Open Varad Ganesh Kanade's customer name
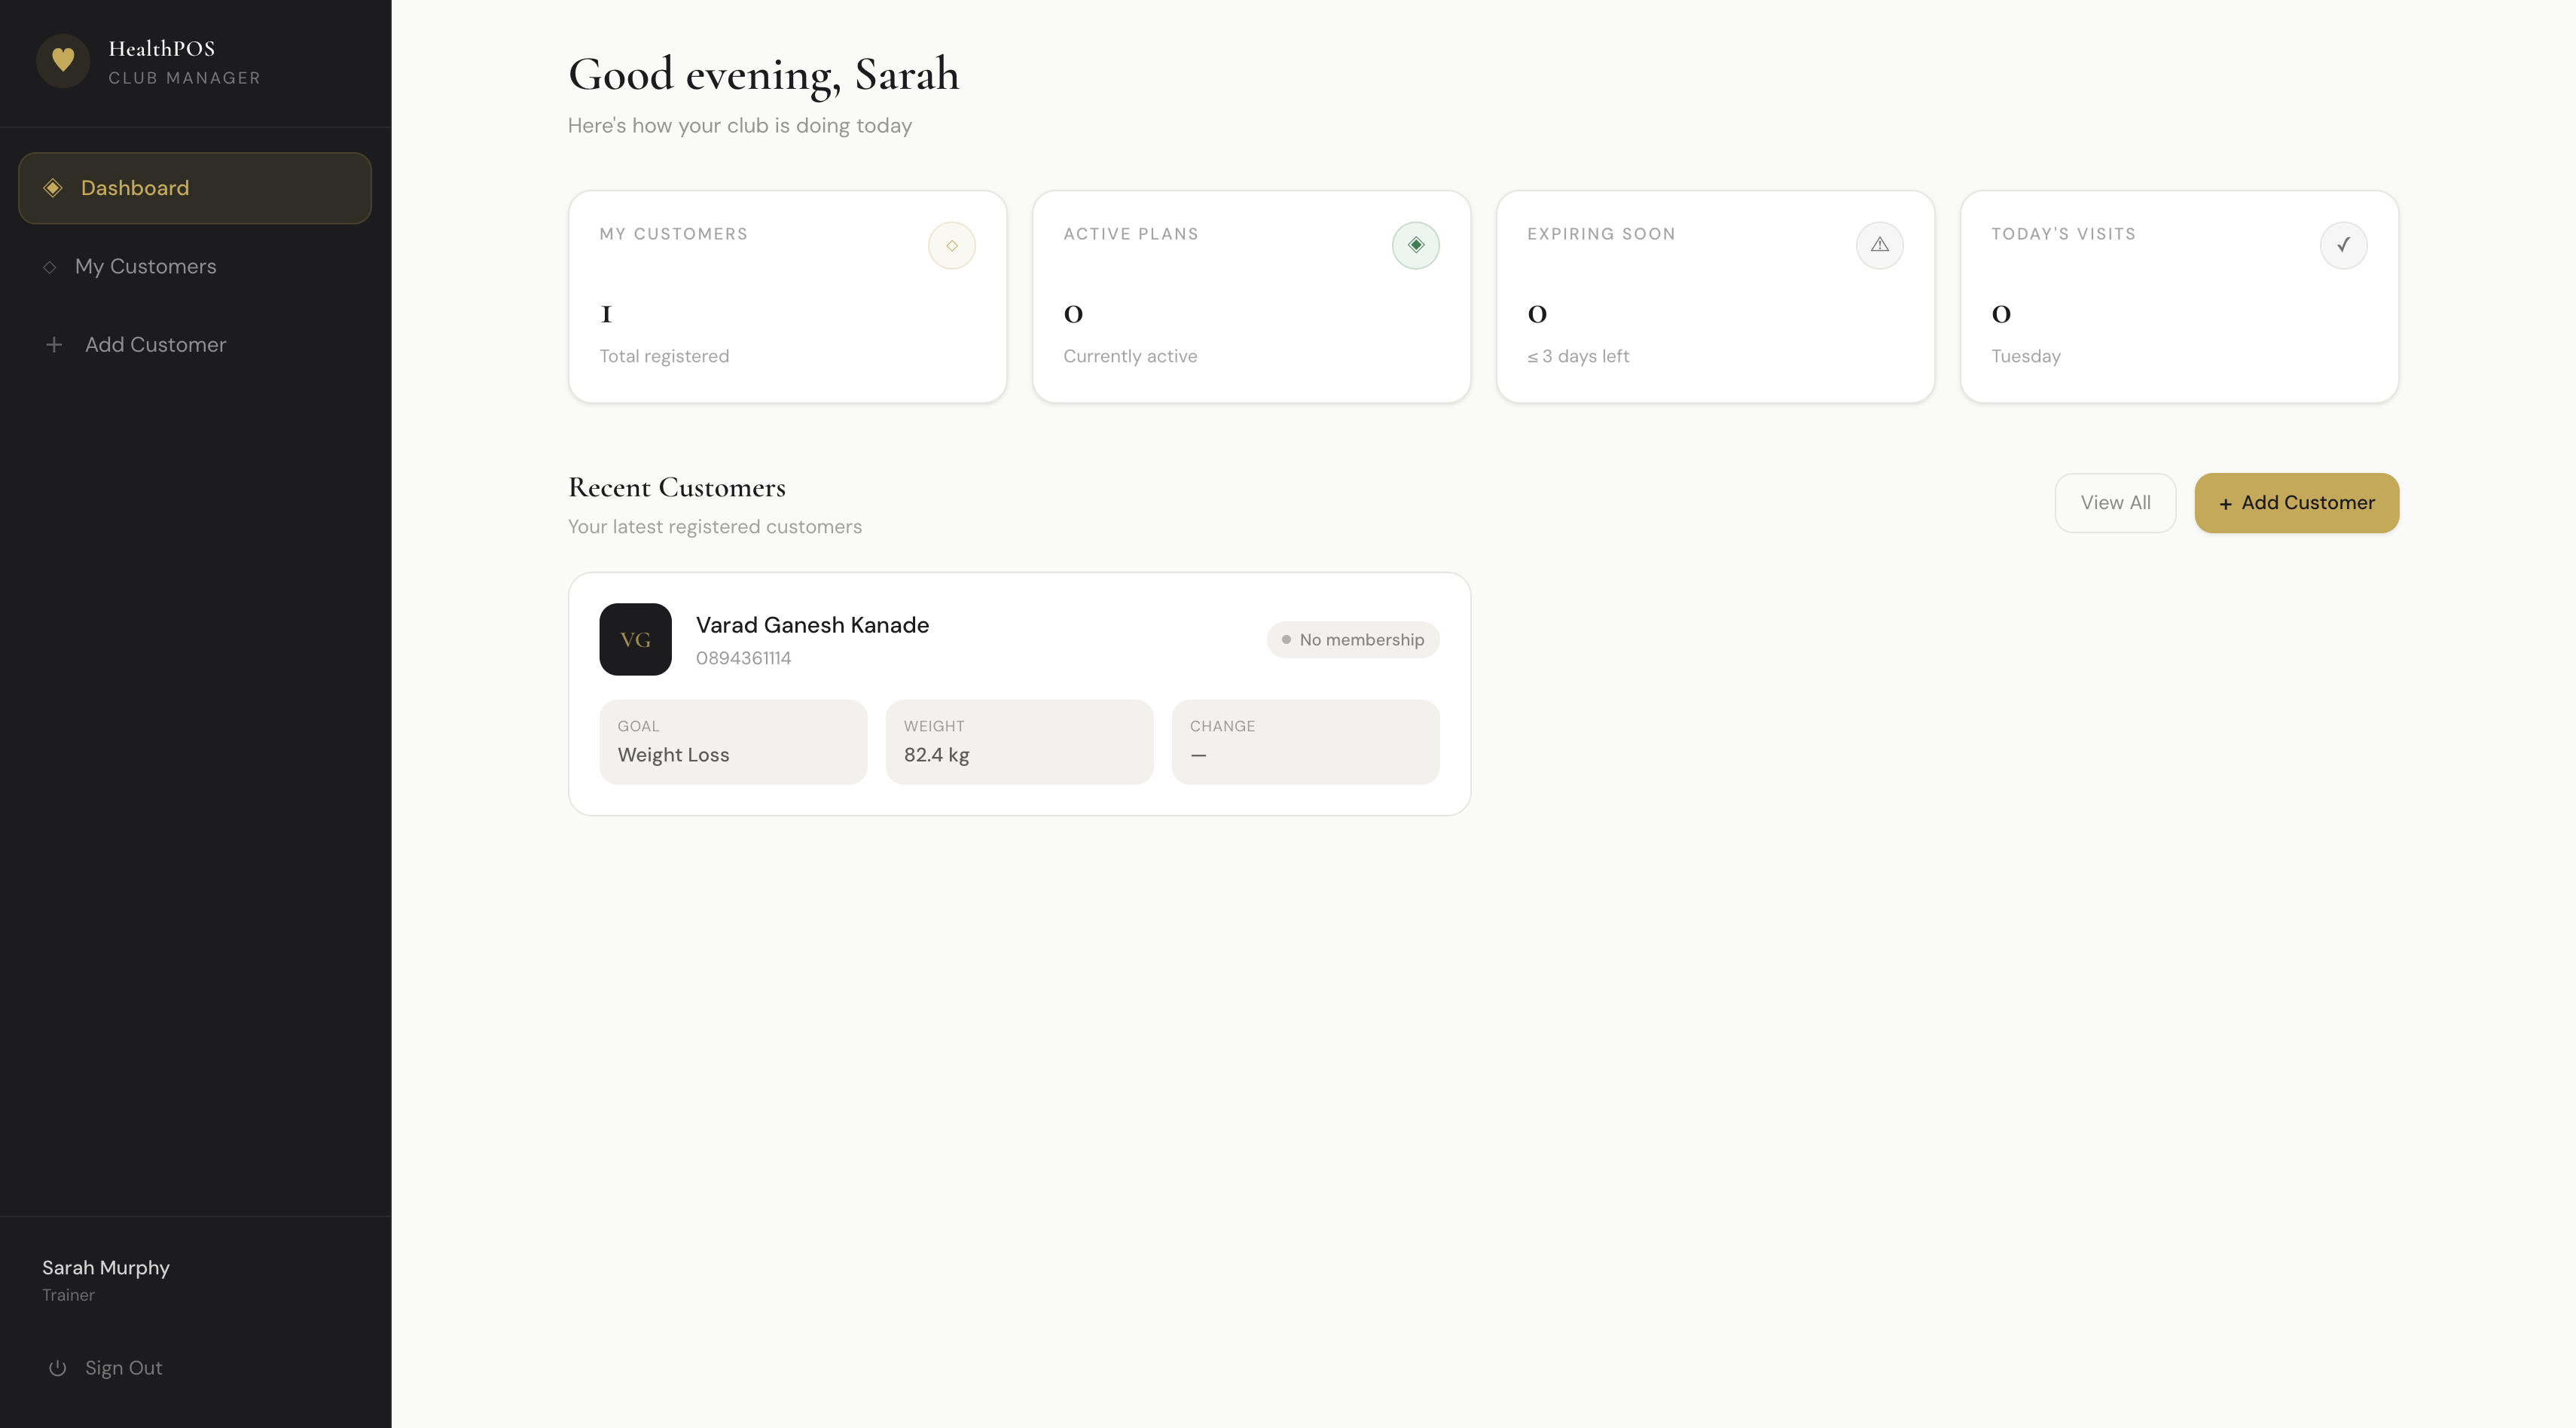Viewport: 2576px width, 1428px height. click(812, 625)
